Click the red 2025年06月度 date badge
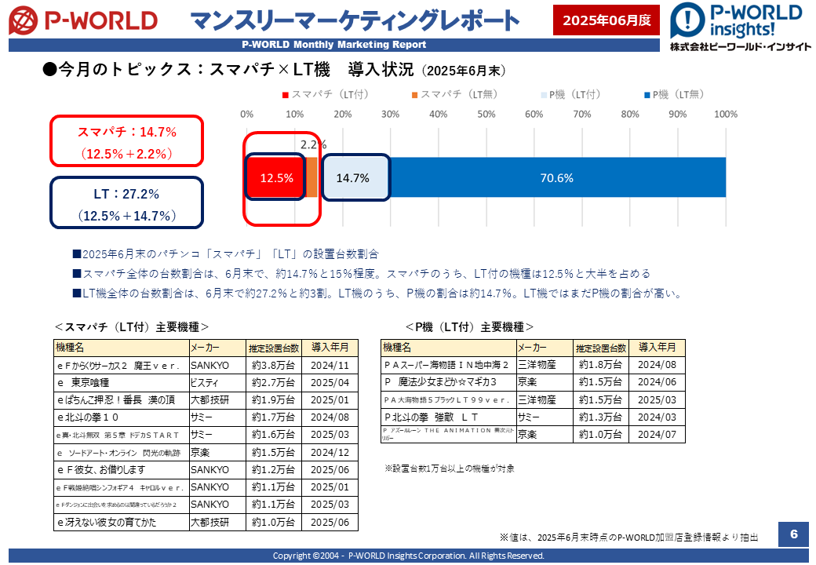Viewport: 816px width, 565px height. (x=607, y=20)
